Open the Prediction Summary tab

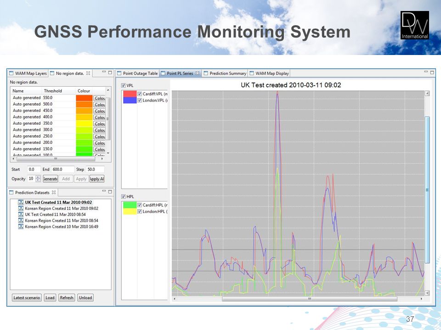[x=225, y=73]
